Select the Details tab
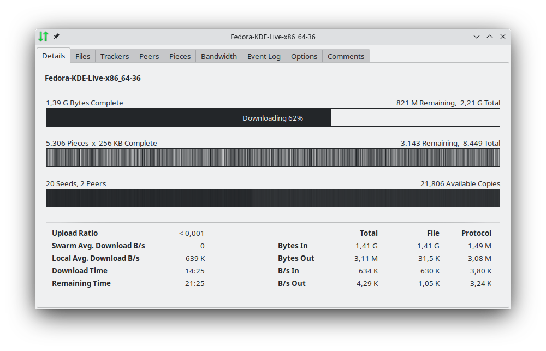The height and width of the screenshot is (351, 546). (54, 56)
